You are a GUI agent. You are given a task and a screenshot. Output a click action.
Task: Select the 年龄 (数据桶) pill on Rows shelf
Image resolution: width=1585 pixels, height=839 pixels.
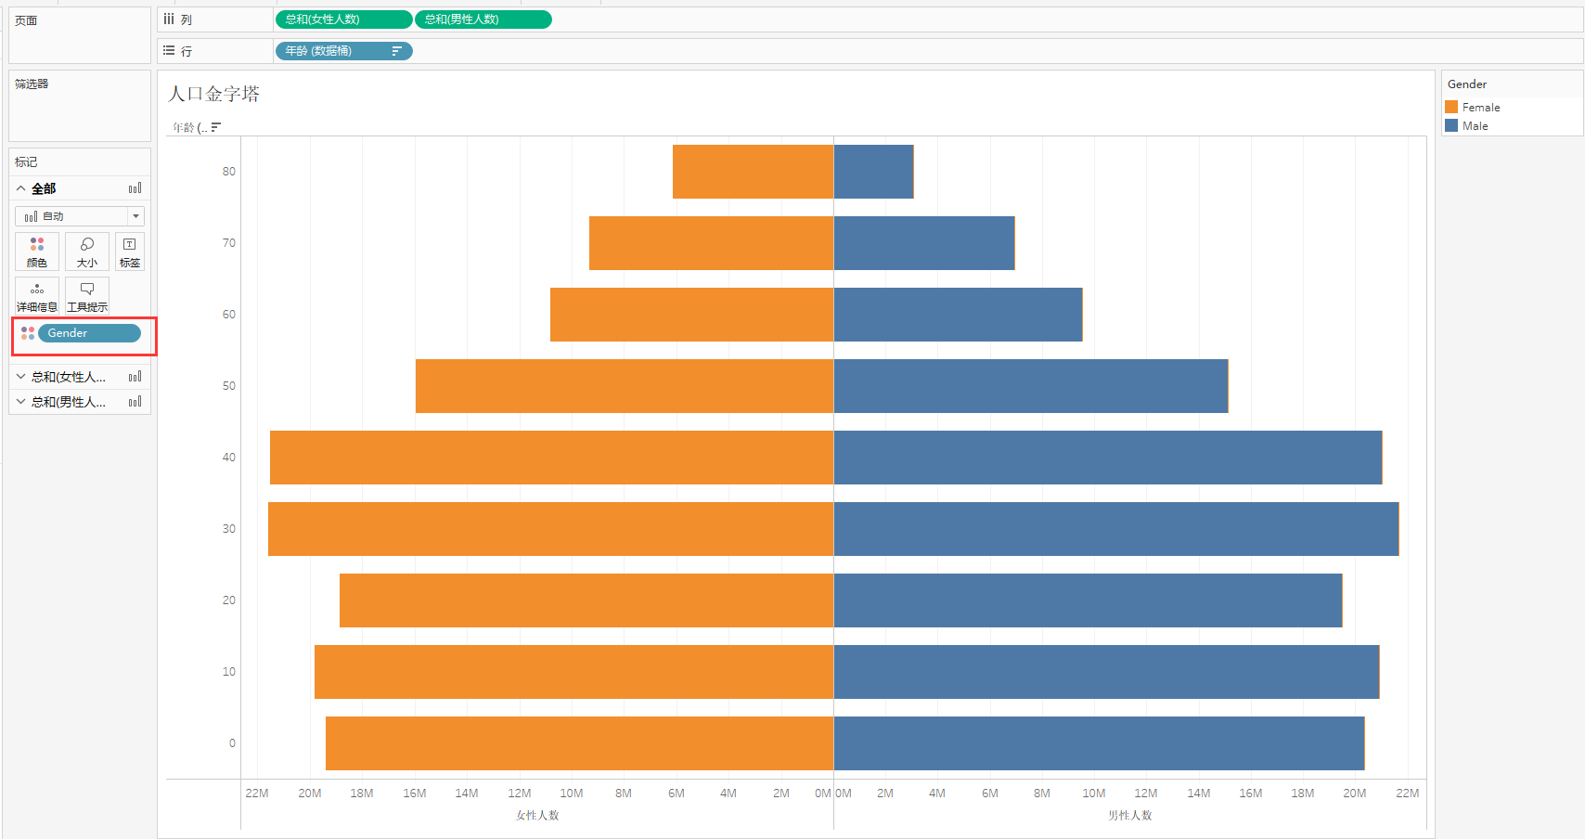343,51
